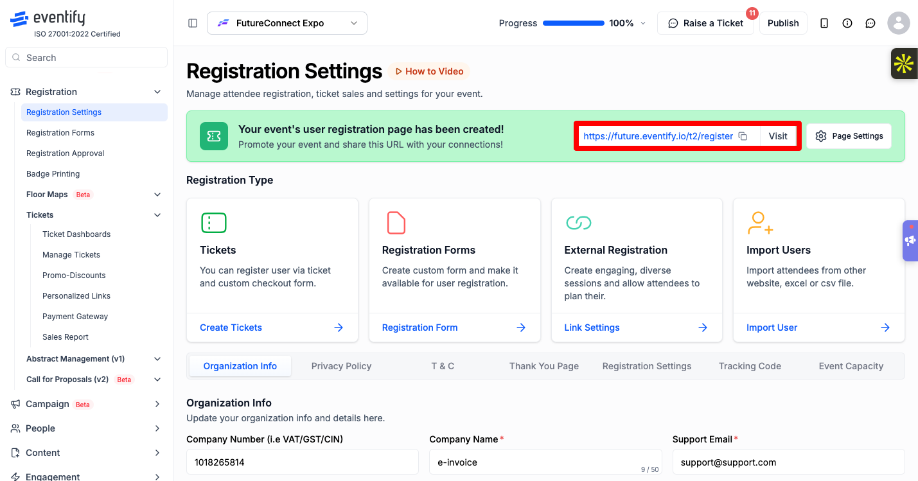Expand Abstract Management (v1) submenu

click(157, 359)
